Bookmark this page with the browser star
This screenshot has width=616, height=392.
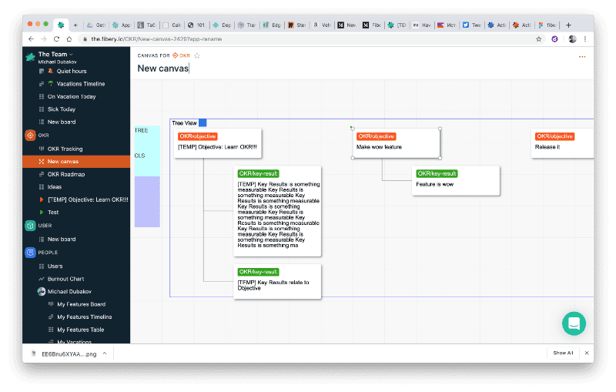541,39
